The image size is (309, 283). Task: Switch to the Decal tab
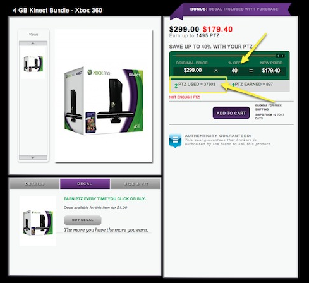pos(85,184)
